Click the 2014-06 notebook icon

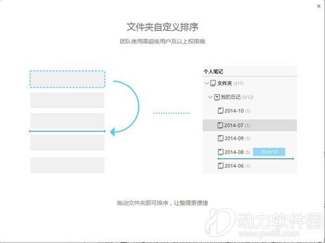[x=220, y=166]
